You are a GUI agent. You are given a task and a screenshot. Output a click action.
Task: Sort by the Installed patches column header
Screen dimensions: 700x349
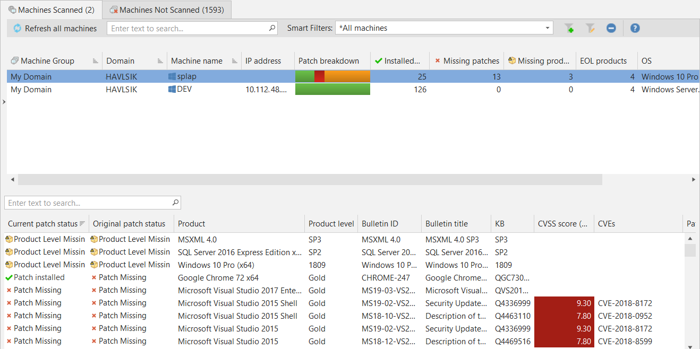[x=401, y=61]
